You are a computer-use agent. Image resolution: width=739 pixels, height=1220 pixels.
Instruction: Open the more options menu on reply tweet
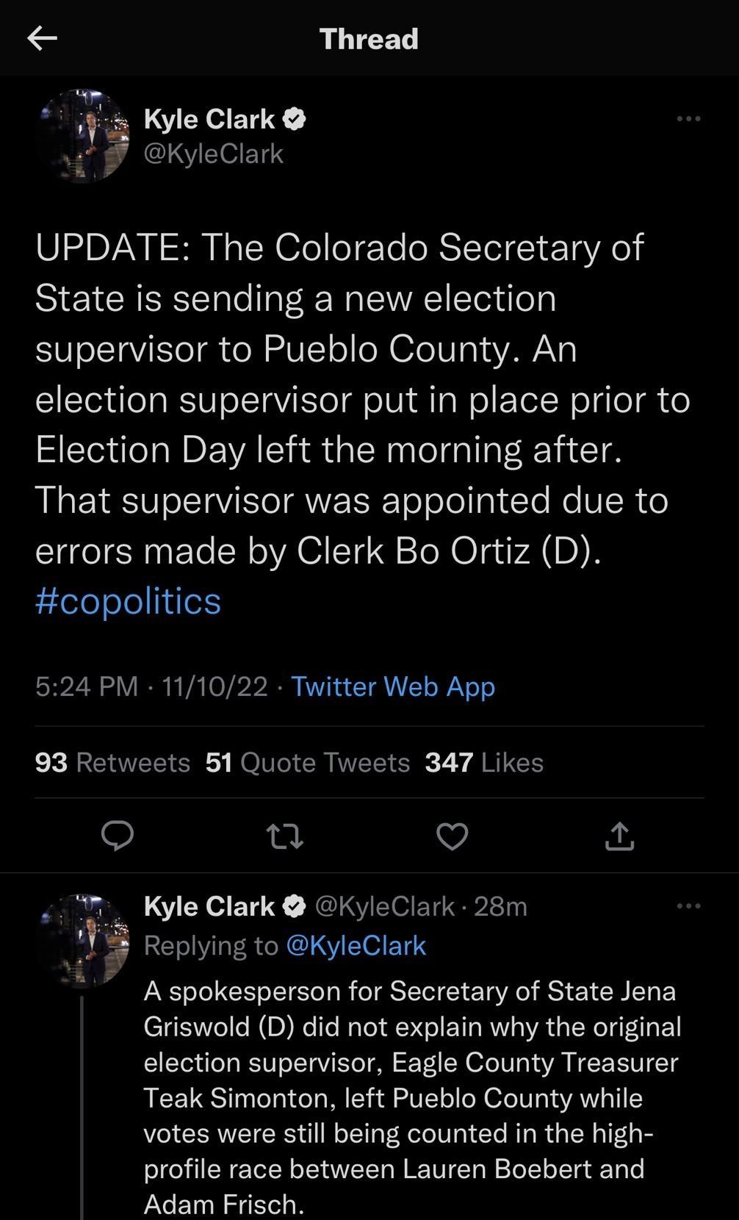coord(688,905)
